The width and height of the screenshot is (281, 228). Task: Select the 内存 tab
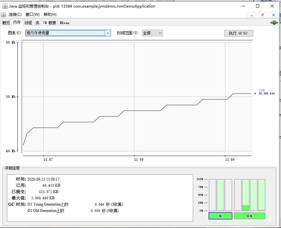(17, 22)
